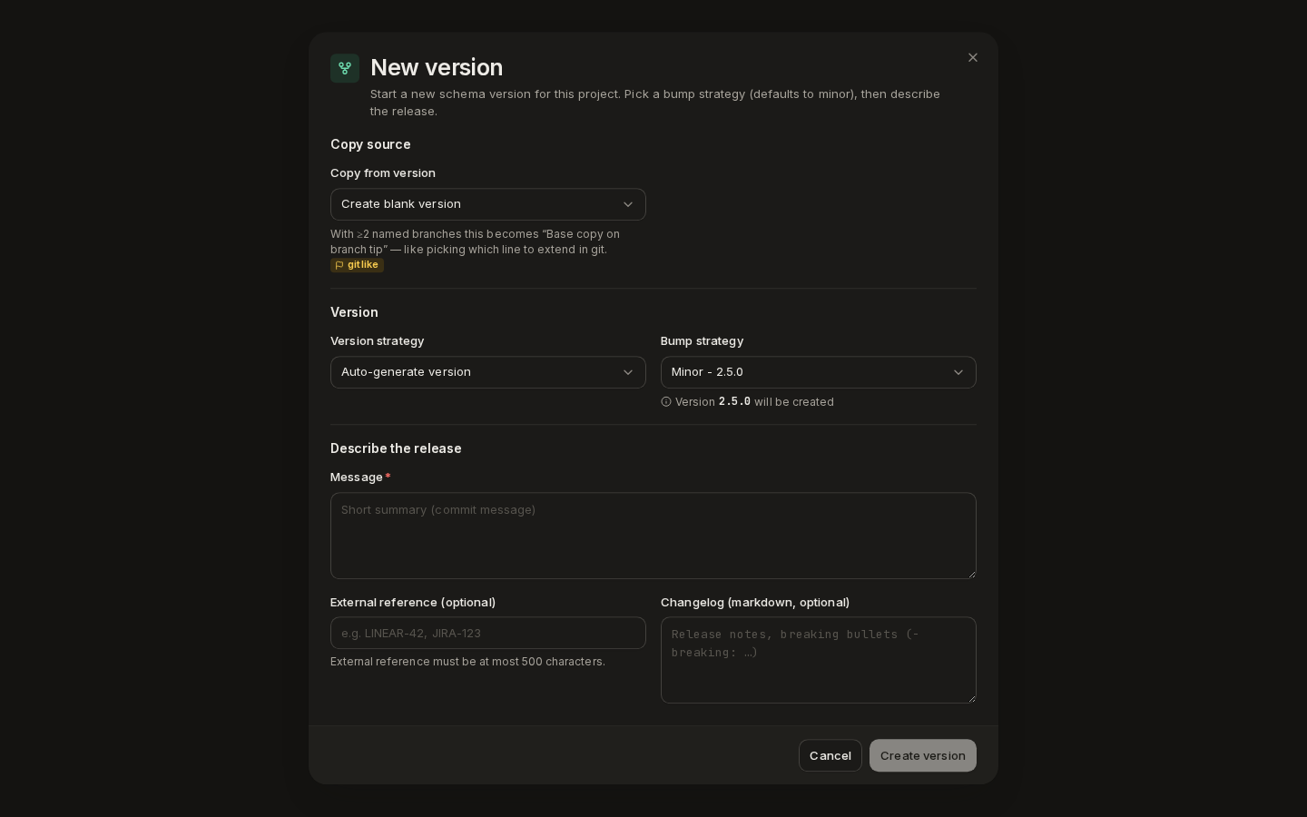The height and width of the screenshot is (817, 1307).
Task: Focus the Changelog markdown text area
Action: [819, 660]
